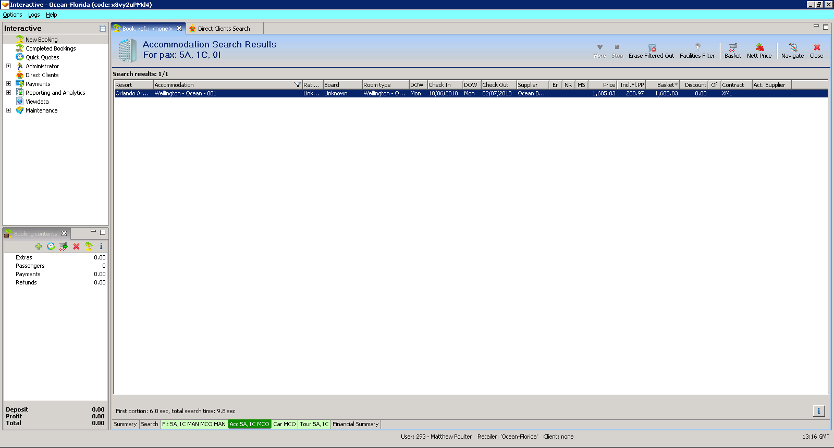
Task: Open the Options menu
Action: point(13,15)
